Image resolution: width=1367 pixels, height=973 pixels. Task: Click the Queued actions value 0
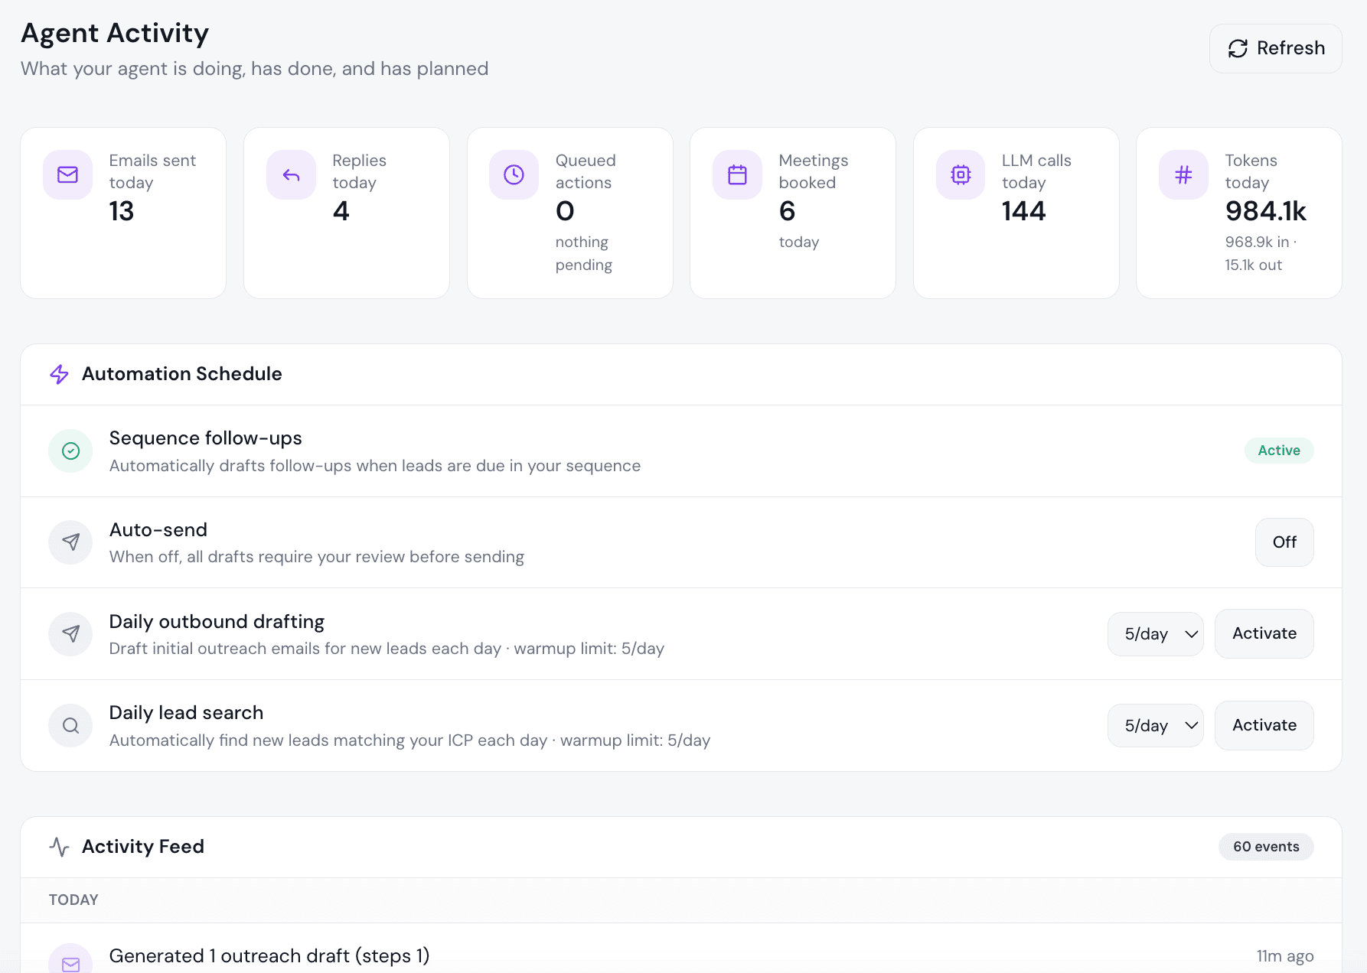[565, 211]
